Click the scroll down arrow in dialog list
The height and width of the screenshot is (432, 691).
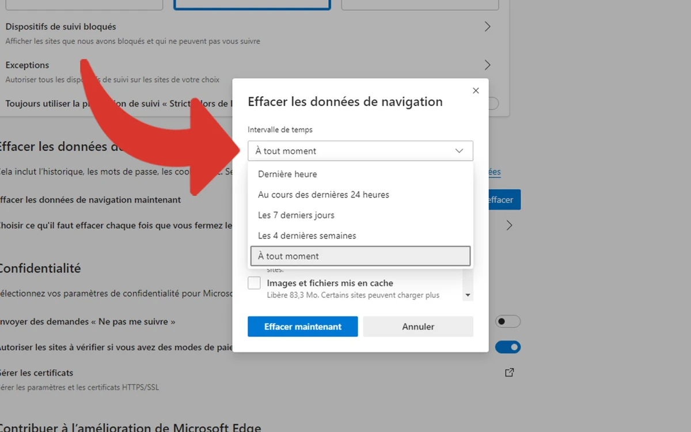tap(468, 295)
